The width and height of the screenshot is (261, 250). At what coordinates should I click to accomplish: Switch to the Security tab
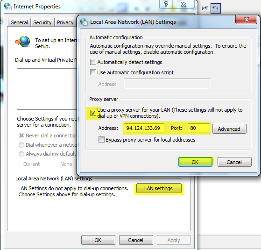pos(42,22)
